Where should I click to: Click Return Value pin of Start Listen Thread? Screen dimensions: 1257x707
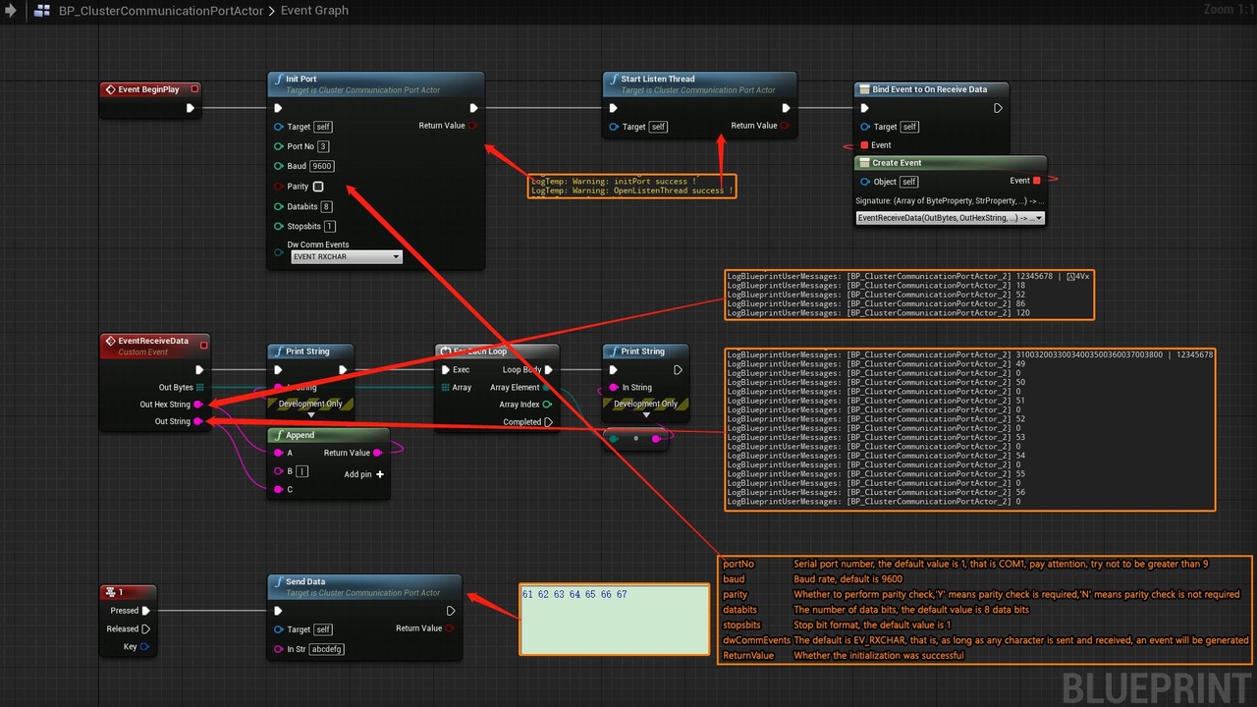[x=785, y=126]
